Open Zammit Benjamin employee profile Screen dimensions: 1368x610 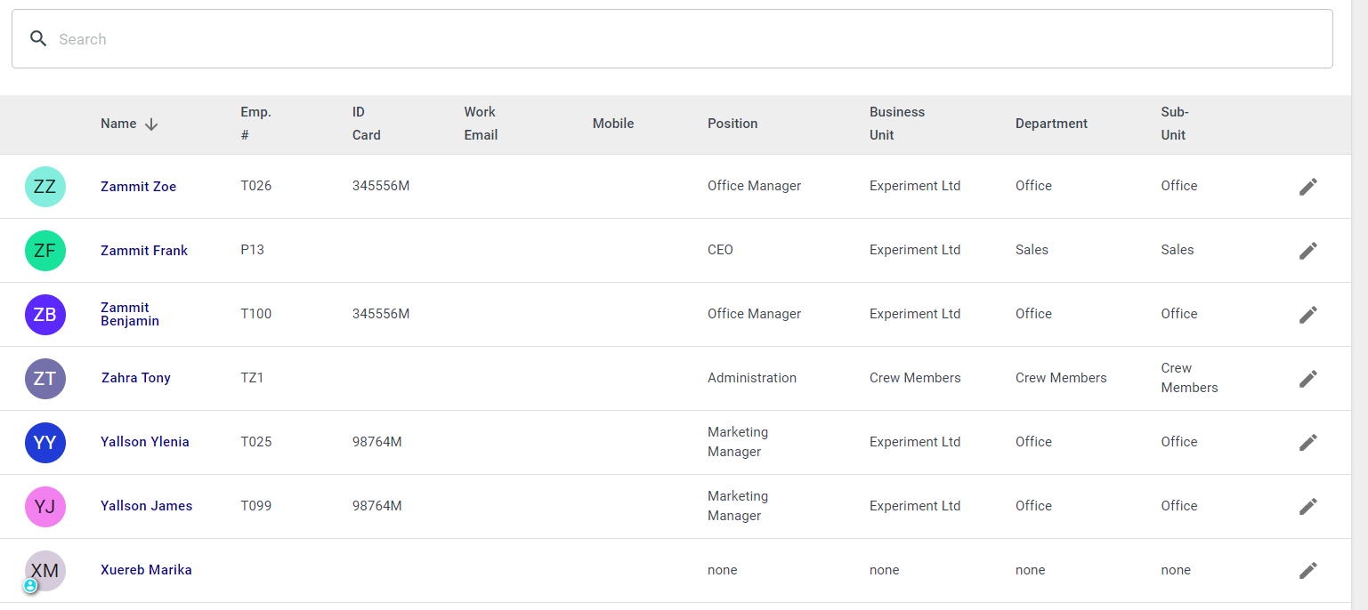(130, 315)
